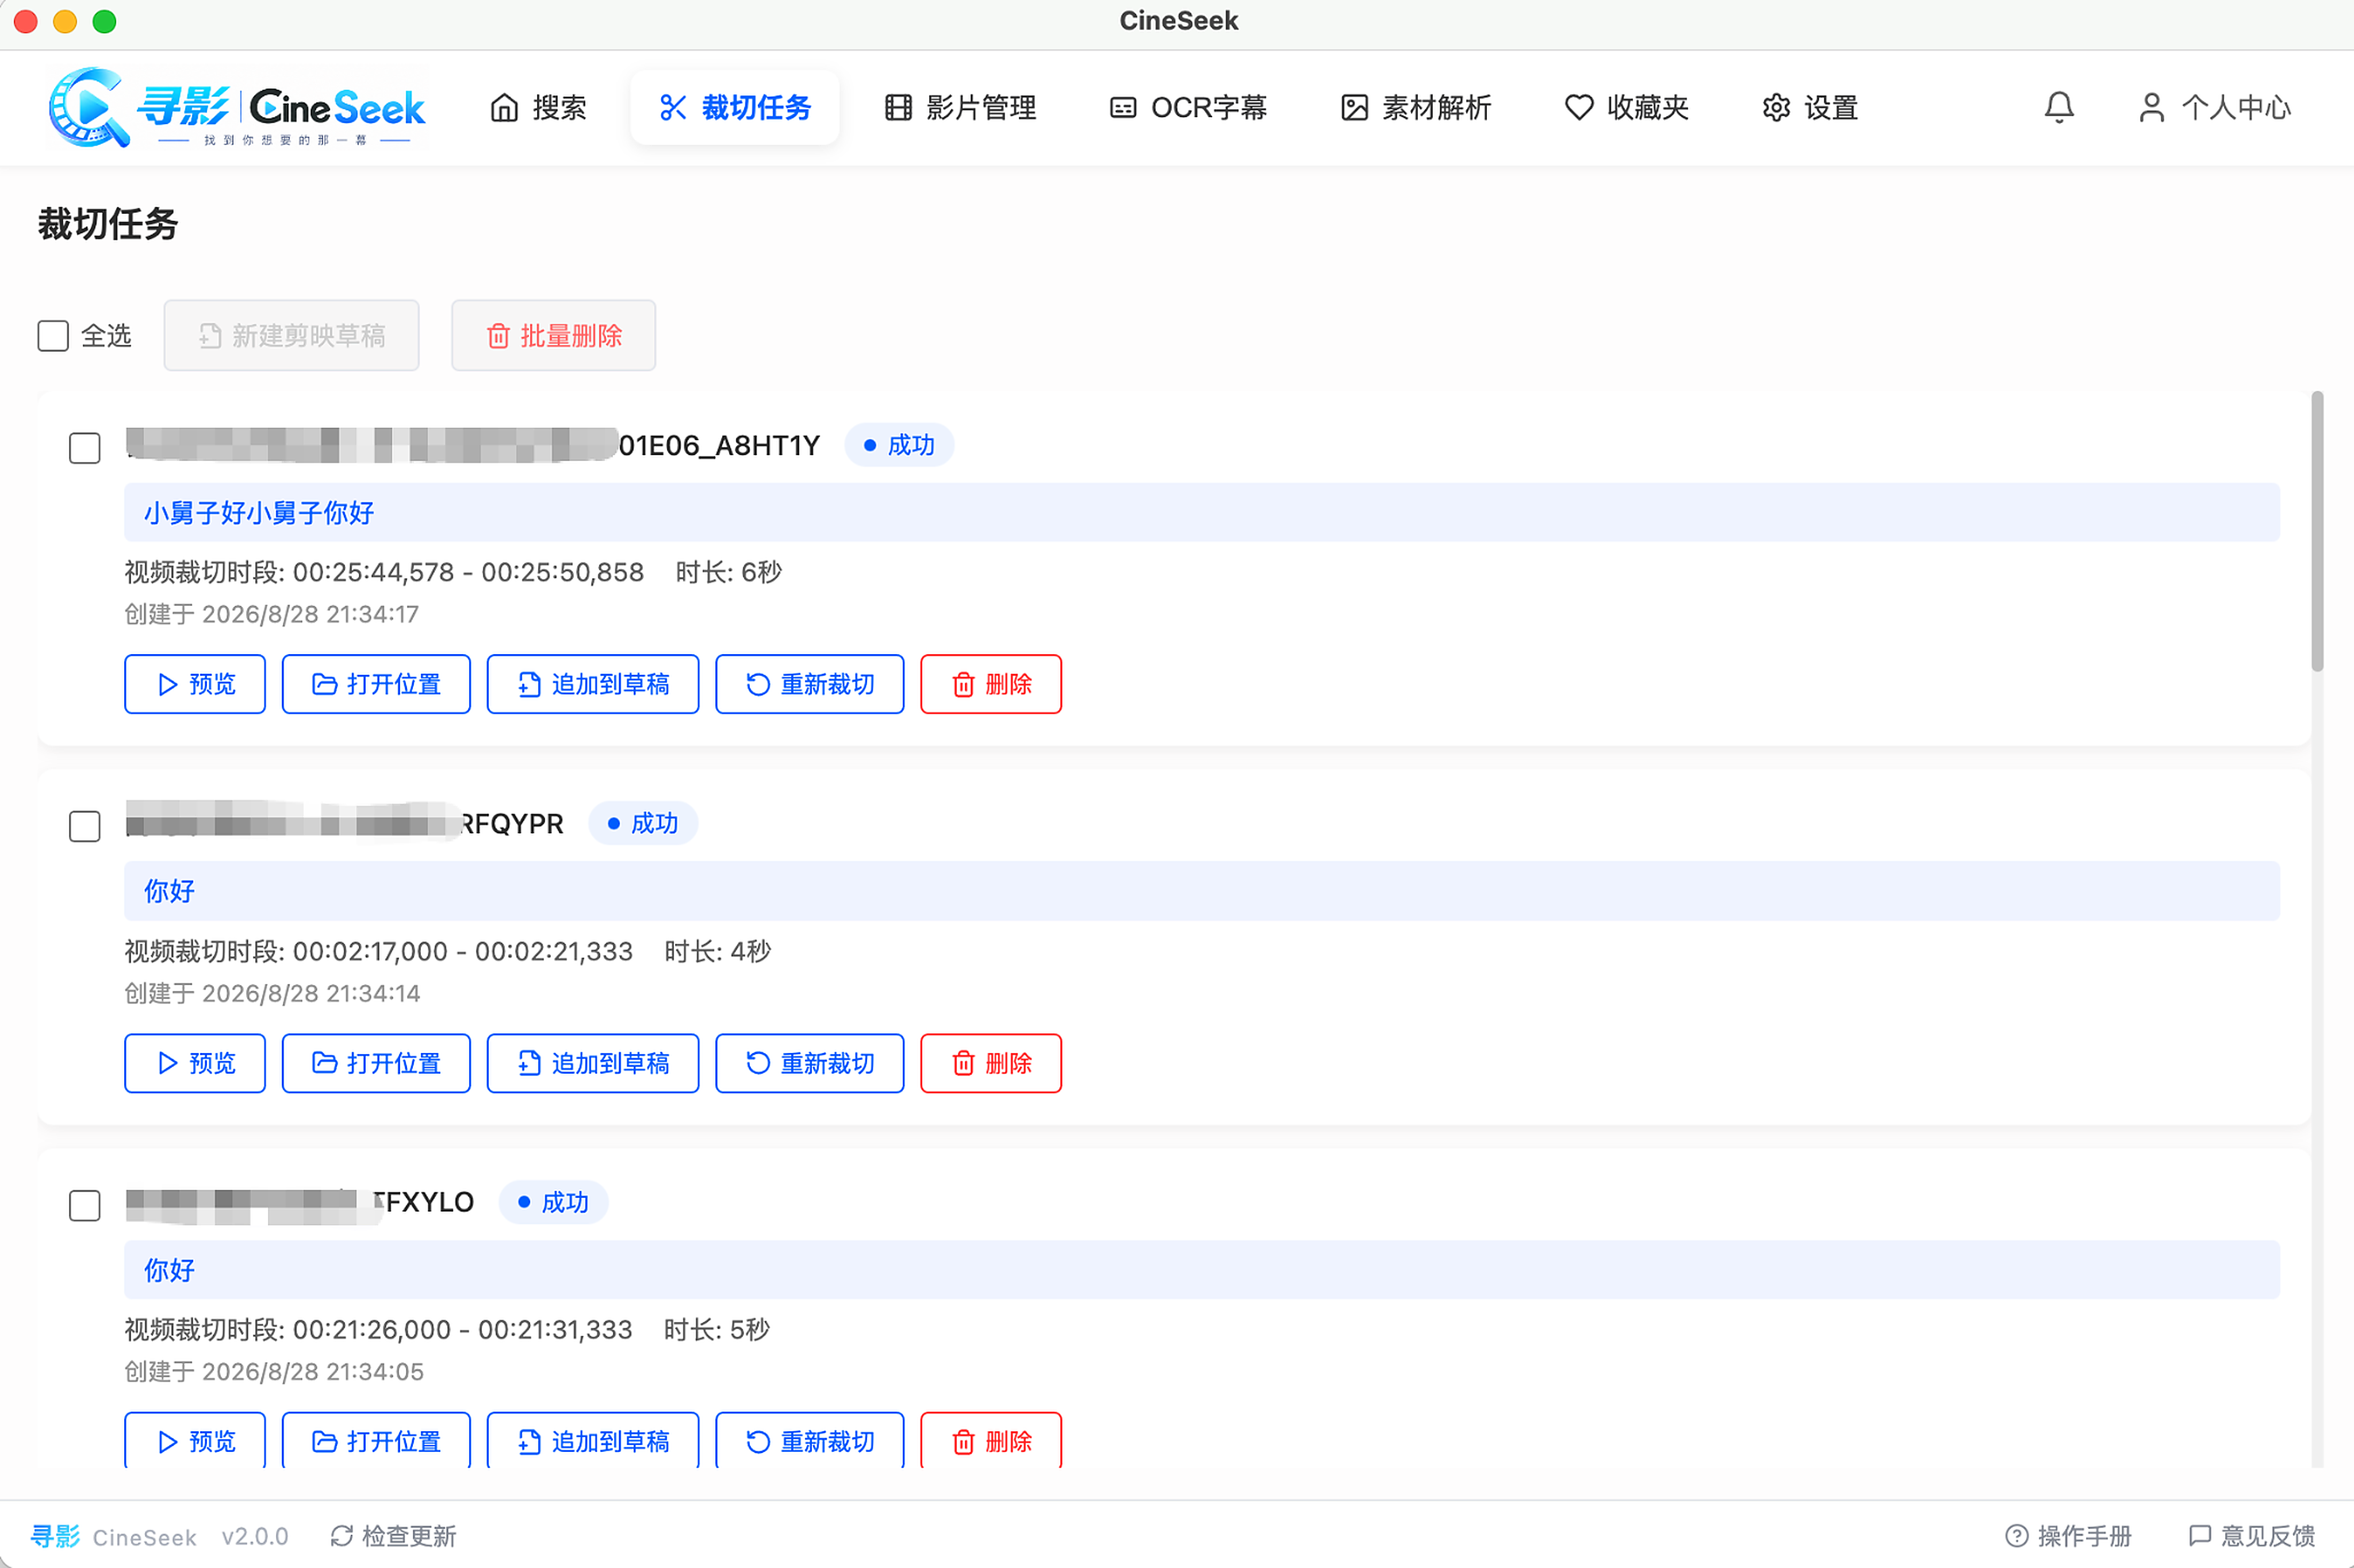The image size is (2354, 1568).
Task: Toggle the 全选 checkbox
Action: 53,335
